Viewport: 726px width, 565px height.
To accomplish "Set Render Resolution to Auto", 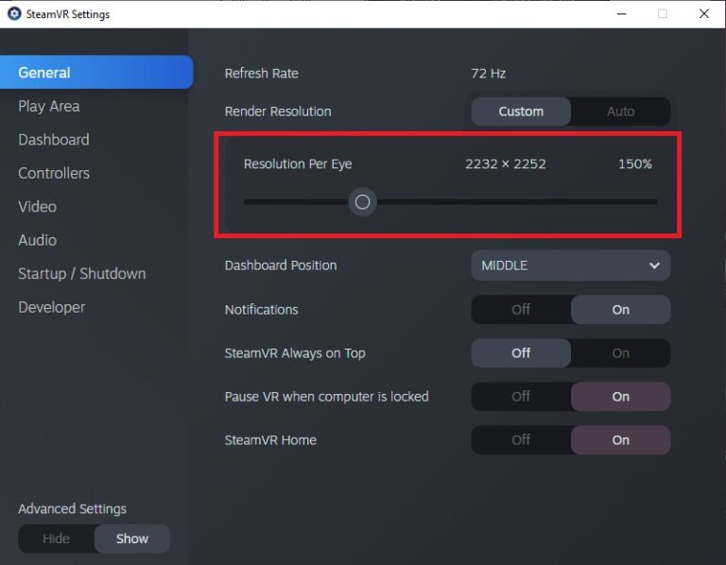I will coord(620,111).
